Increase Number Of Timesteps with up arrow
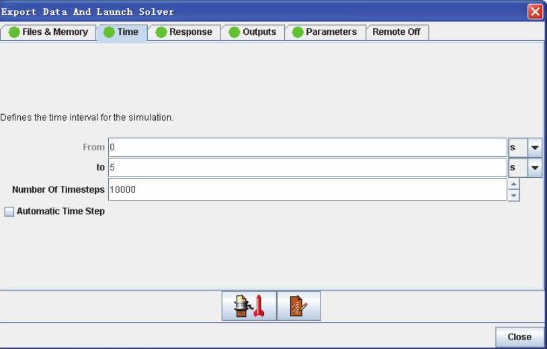The width and height of the screenshot is (547, 349). pos(513,184)
